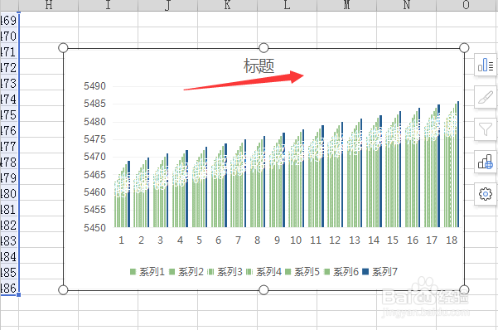Click the cell ending in 69
The image size is (498, 330).
[x=9, y=21]
